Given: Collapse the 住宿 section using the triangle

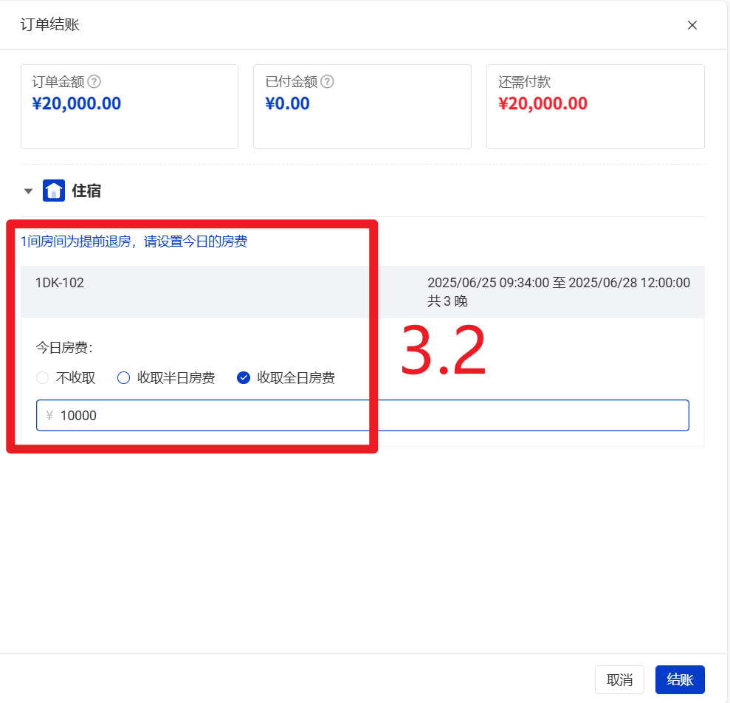Looking at the screenshot, I should click(x=29, y=191).
